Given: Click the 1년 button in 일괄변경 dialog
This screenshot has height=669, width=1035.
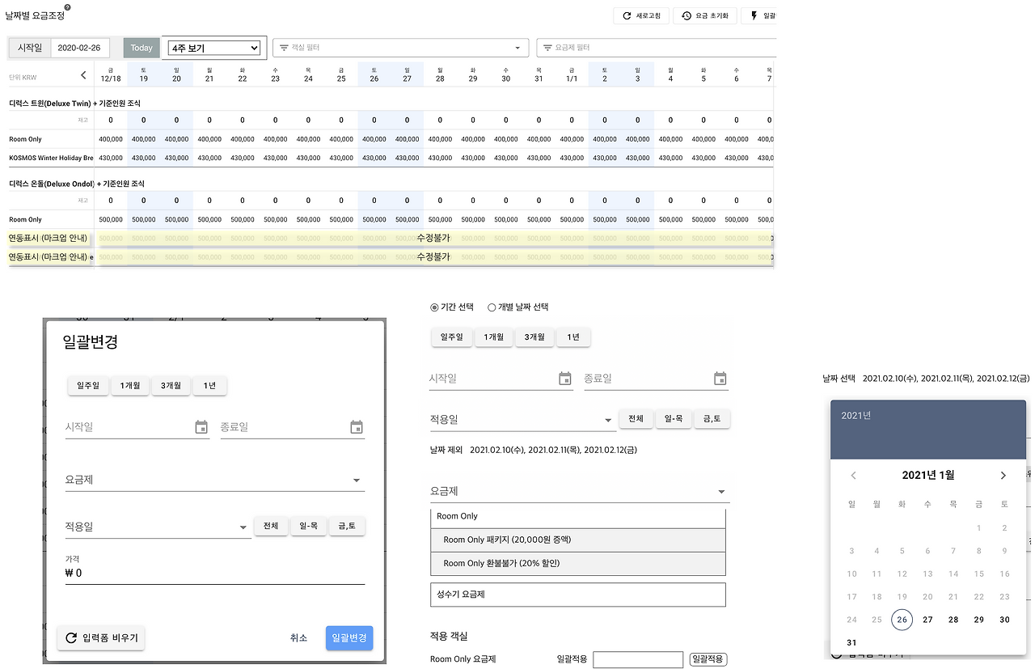Looking at the screenshot, I should 210,386.
